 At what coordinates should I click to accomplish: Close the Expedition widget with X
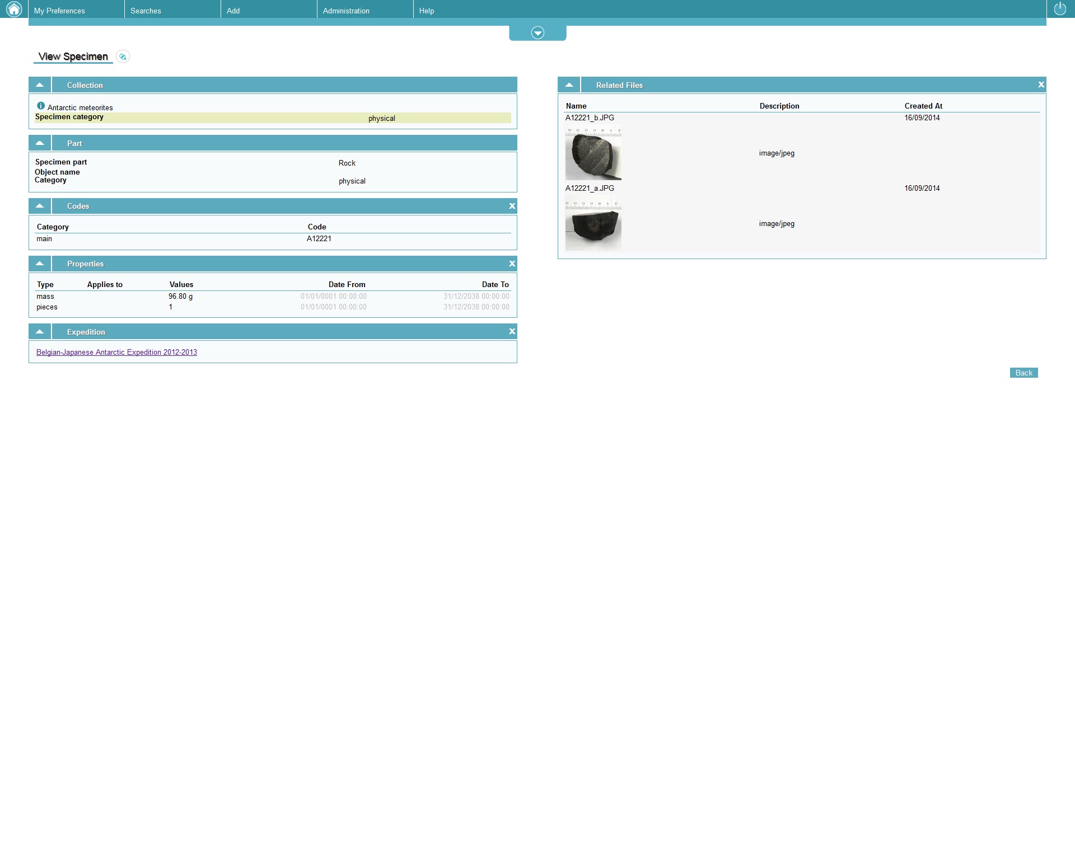[512, 332]
